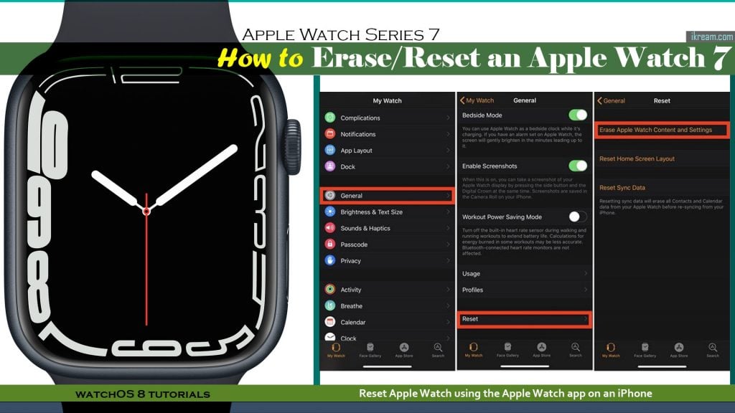
Task: Open Activity rings icon
Action: coord(330,290)
